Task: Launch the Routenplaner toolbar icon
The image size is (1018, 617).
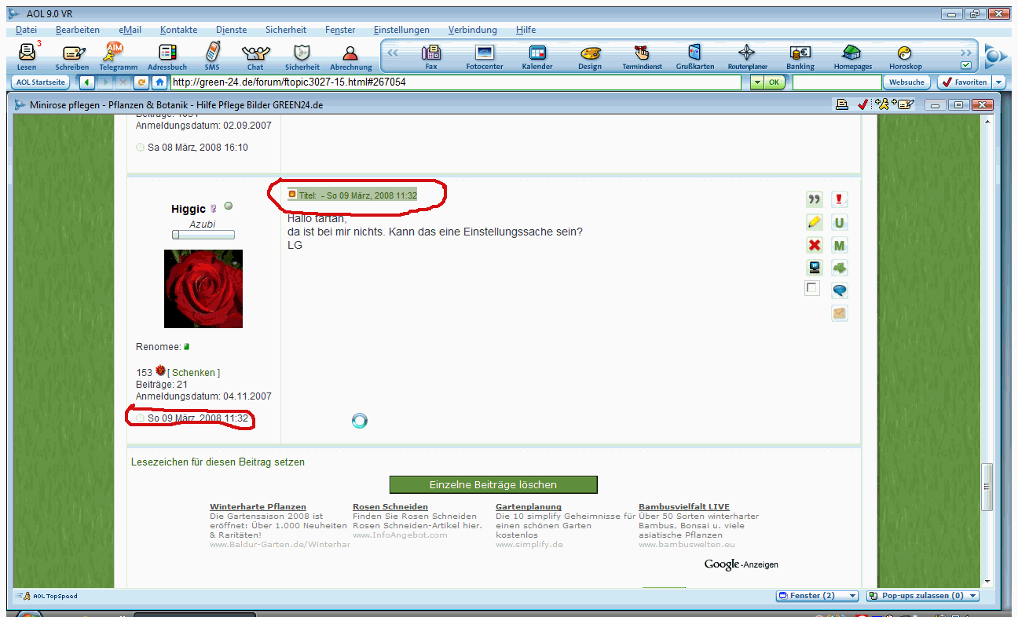Action: click(x=747, y=57)
